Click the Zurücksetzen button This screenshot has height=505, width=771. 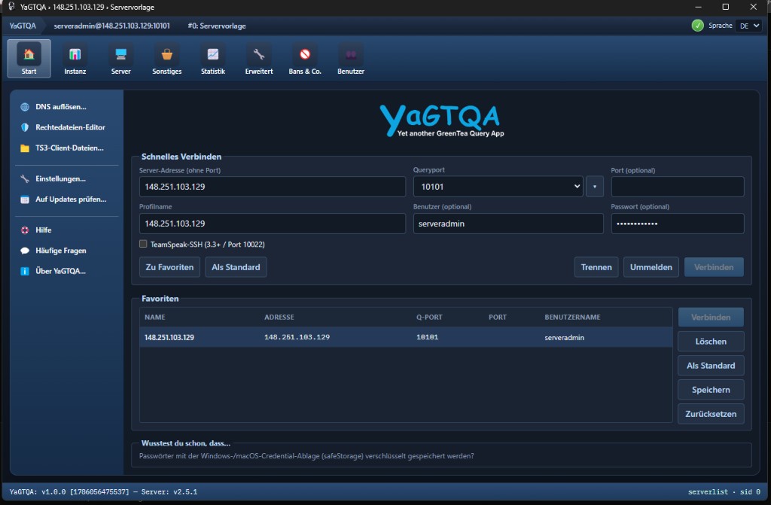pyautogui.click(x=711, y=413)
